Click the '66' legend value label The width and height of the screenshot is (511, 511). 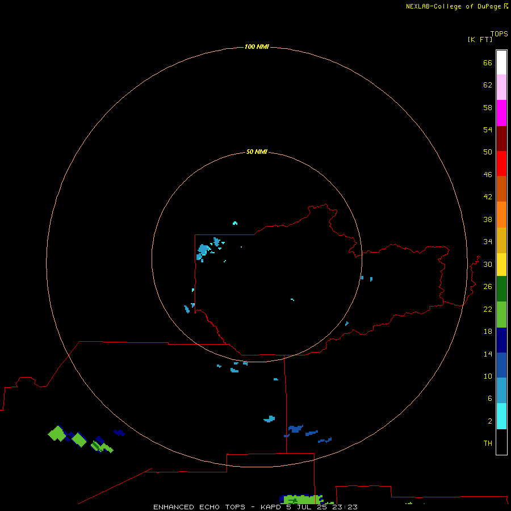click(488, 63)
